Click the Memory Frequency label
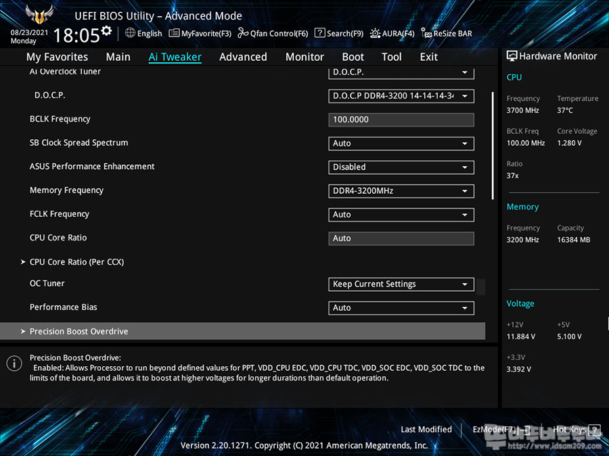 coord(66,191)
